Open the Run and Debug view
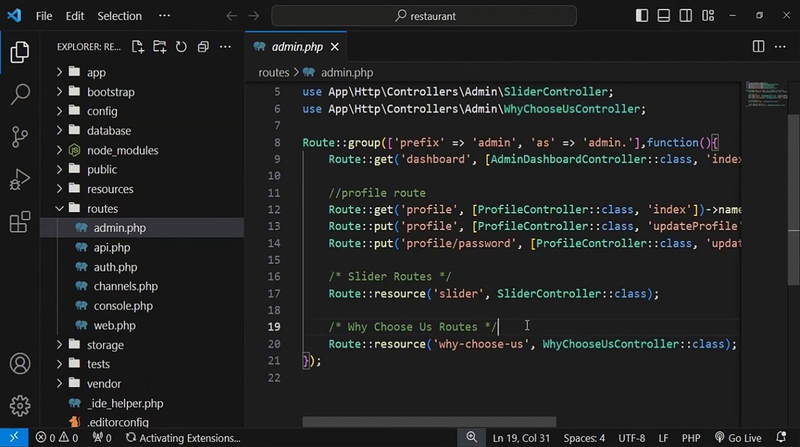The width and height of the screenshot is (800, 447). pos(20,179)
